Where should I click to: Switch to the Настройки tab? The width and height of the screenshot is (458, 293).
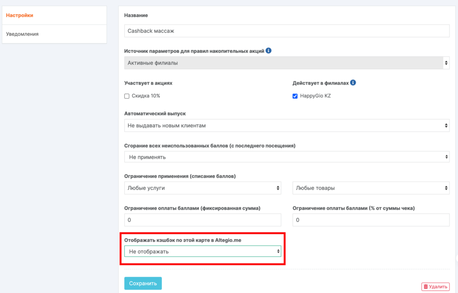[x=20, y=15]
